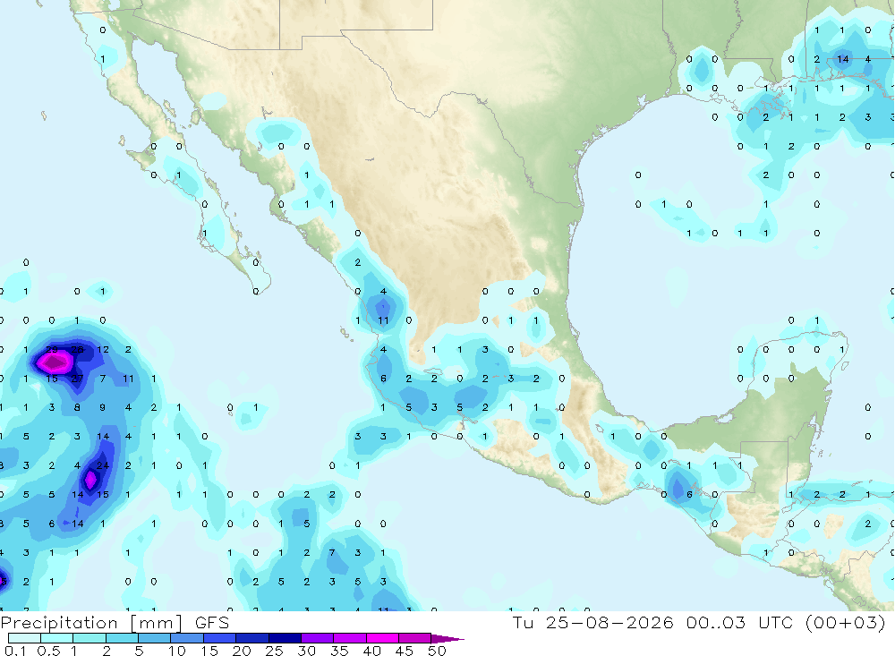Click the "29" precipitation value on the map
895x656 pixels.
click(x=52, y=349)
